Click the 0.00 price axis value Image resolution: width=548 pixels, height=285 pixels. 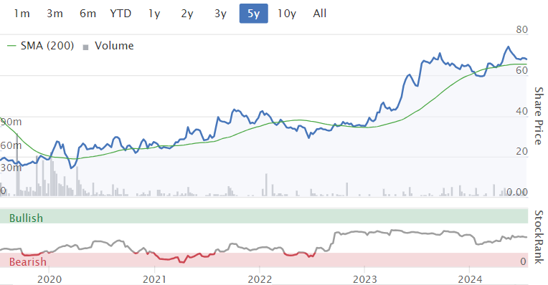coord(517,192)
